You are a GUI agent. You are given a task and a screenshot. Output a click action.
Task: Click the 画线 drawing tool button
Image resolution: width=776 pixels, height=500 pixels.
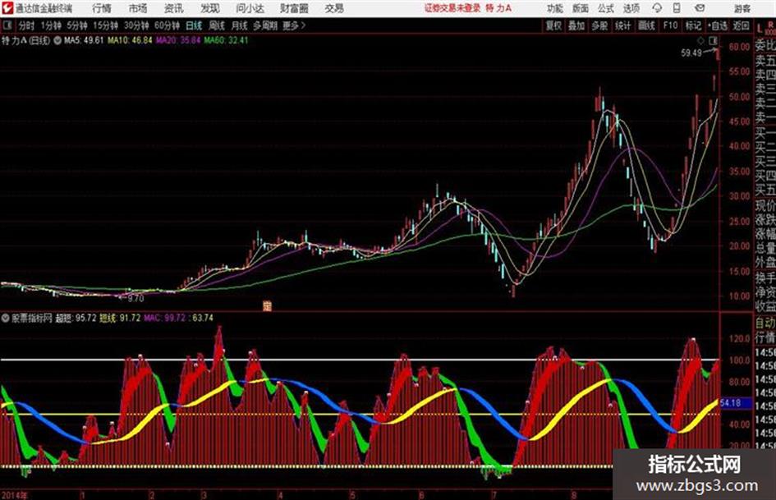(x=647, y=25)
